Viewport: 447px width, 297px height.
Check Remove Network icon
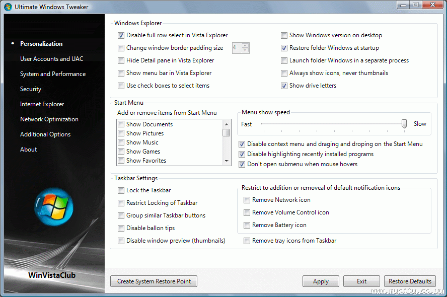click(247, 200)
